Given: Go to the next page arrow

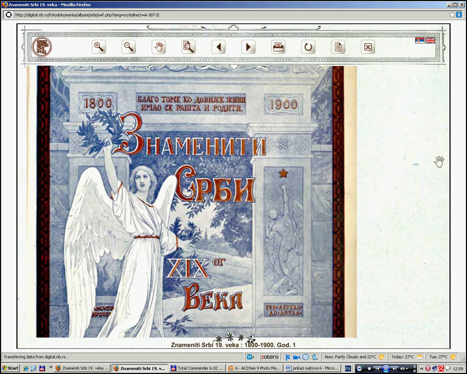Looking at the screenshot, I should pos(248,47).
